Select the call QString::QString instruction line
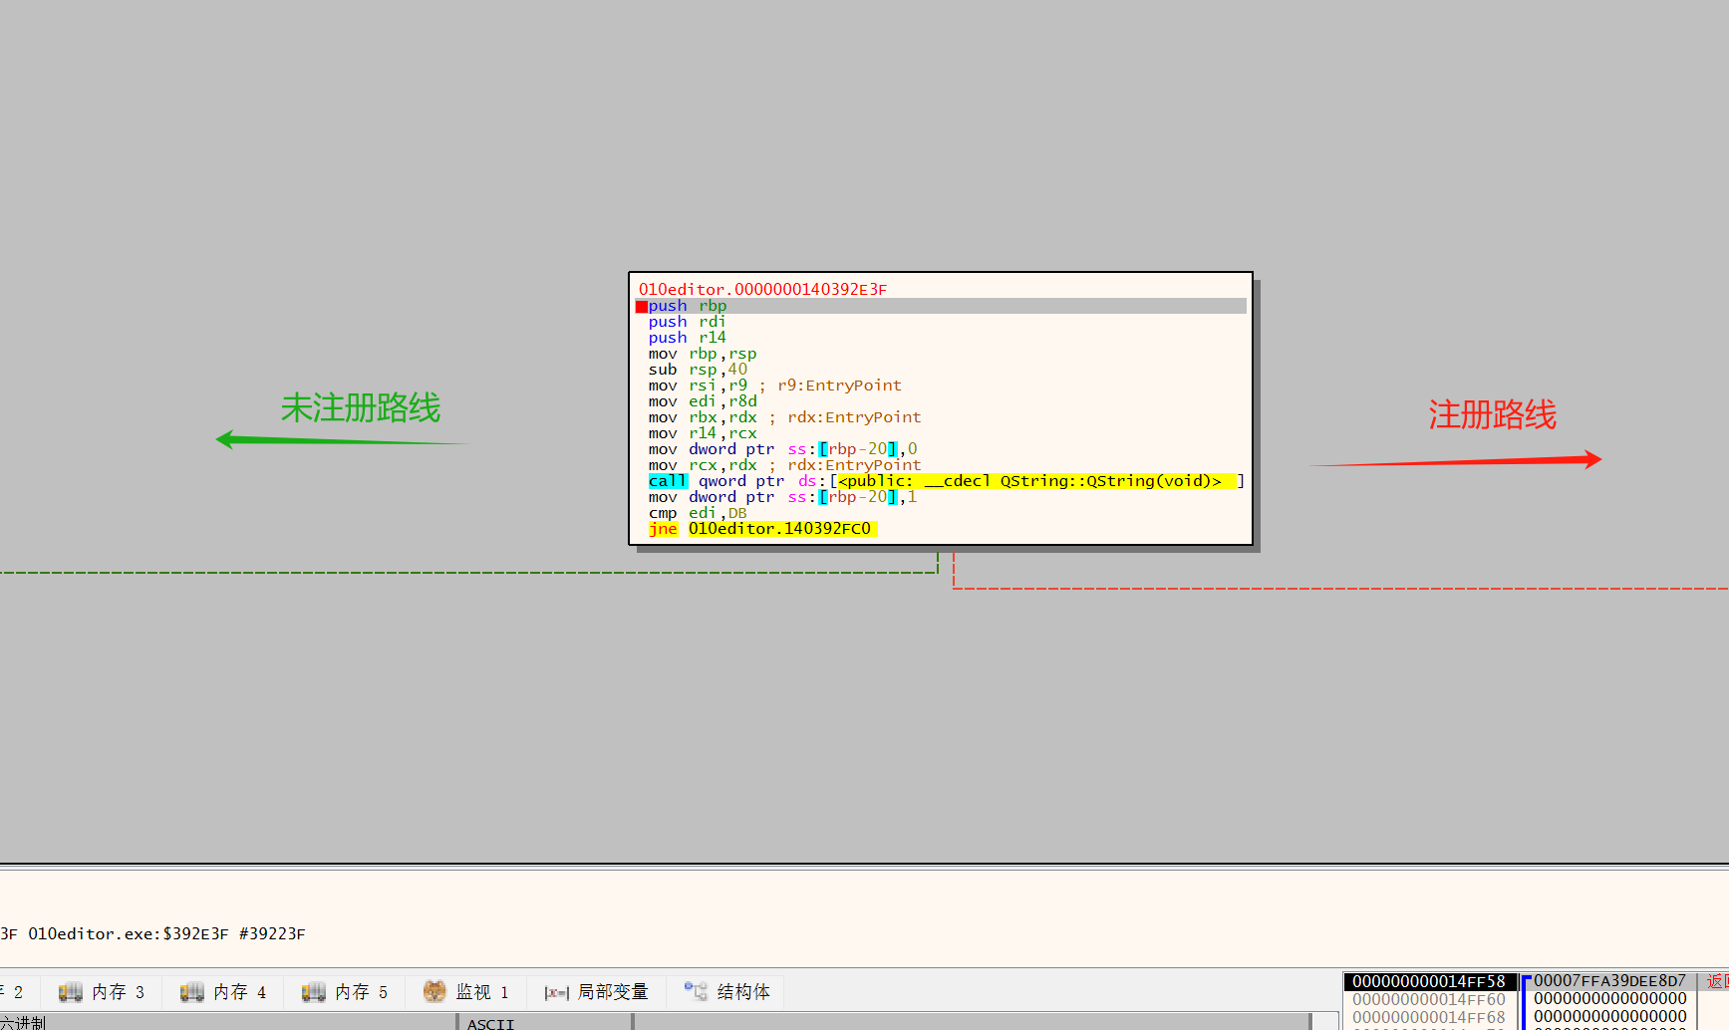The image size is (1729, 1030). (x=942, y=481)
